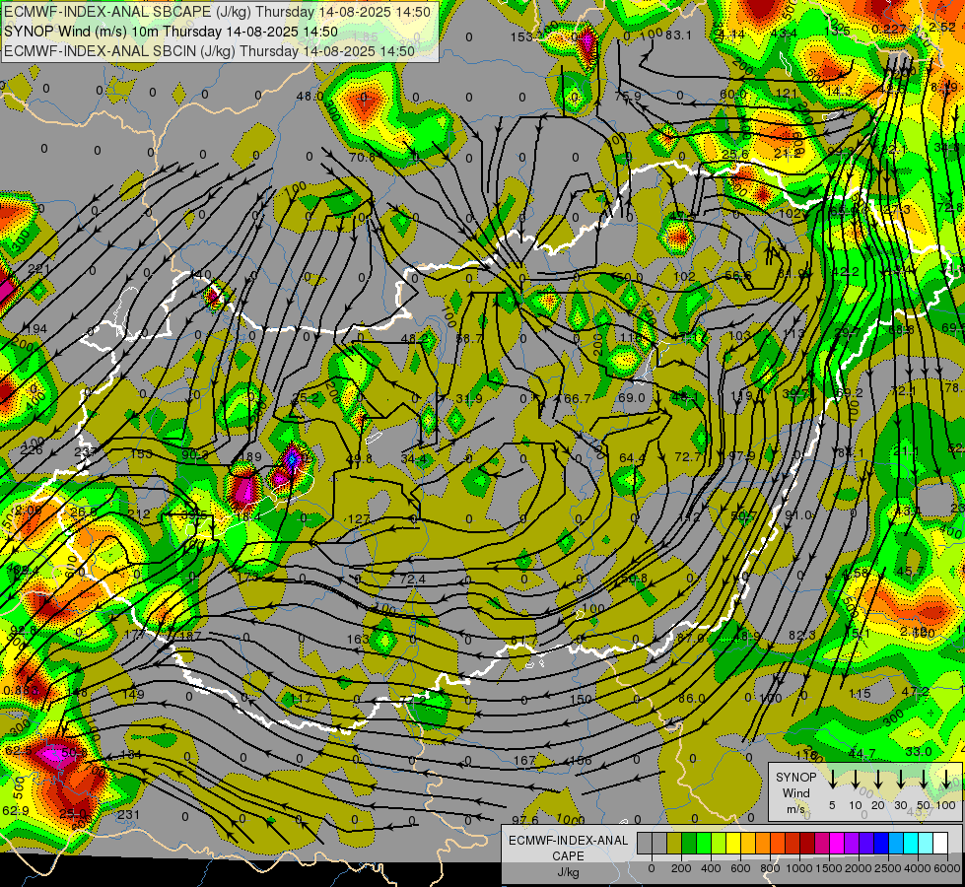The height and width of the screenshot is (887, 965).
Task: Click the map value '72.7'
Action: click(x=688, y=456)
